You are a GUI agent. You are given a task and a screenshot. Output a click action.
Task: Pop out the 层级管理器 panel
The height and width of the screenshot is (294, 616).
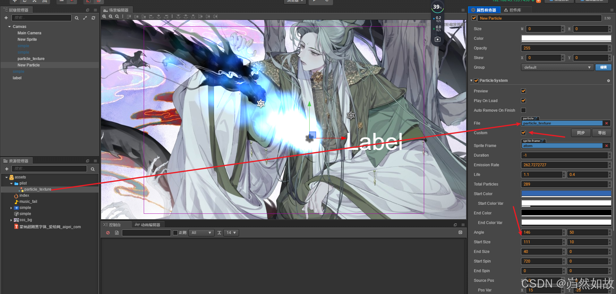(x=88, y=10)
